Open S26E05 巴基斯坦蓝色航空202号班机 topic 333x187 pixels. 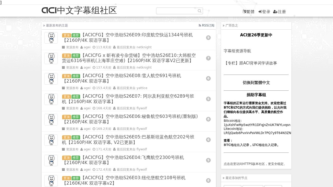pos(128,139)
